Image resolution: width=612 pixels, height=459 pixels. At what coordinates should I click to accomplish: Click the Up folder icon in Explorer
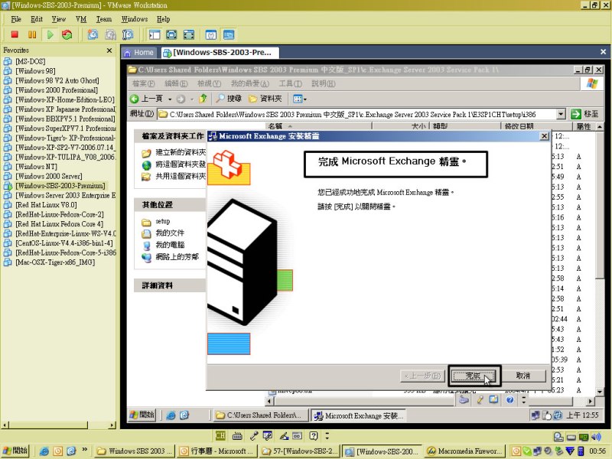pyautogui.click(x=203, y=99)
